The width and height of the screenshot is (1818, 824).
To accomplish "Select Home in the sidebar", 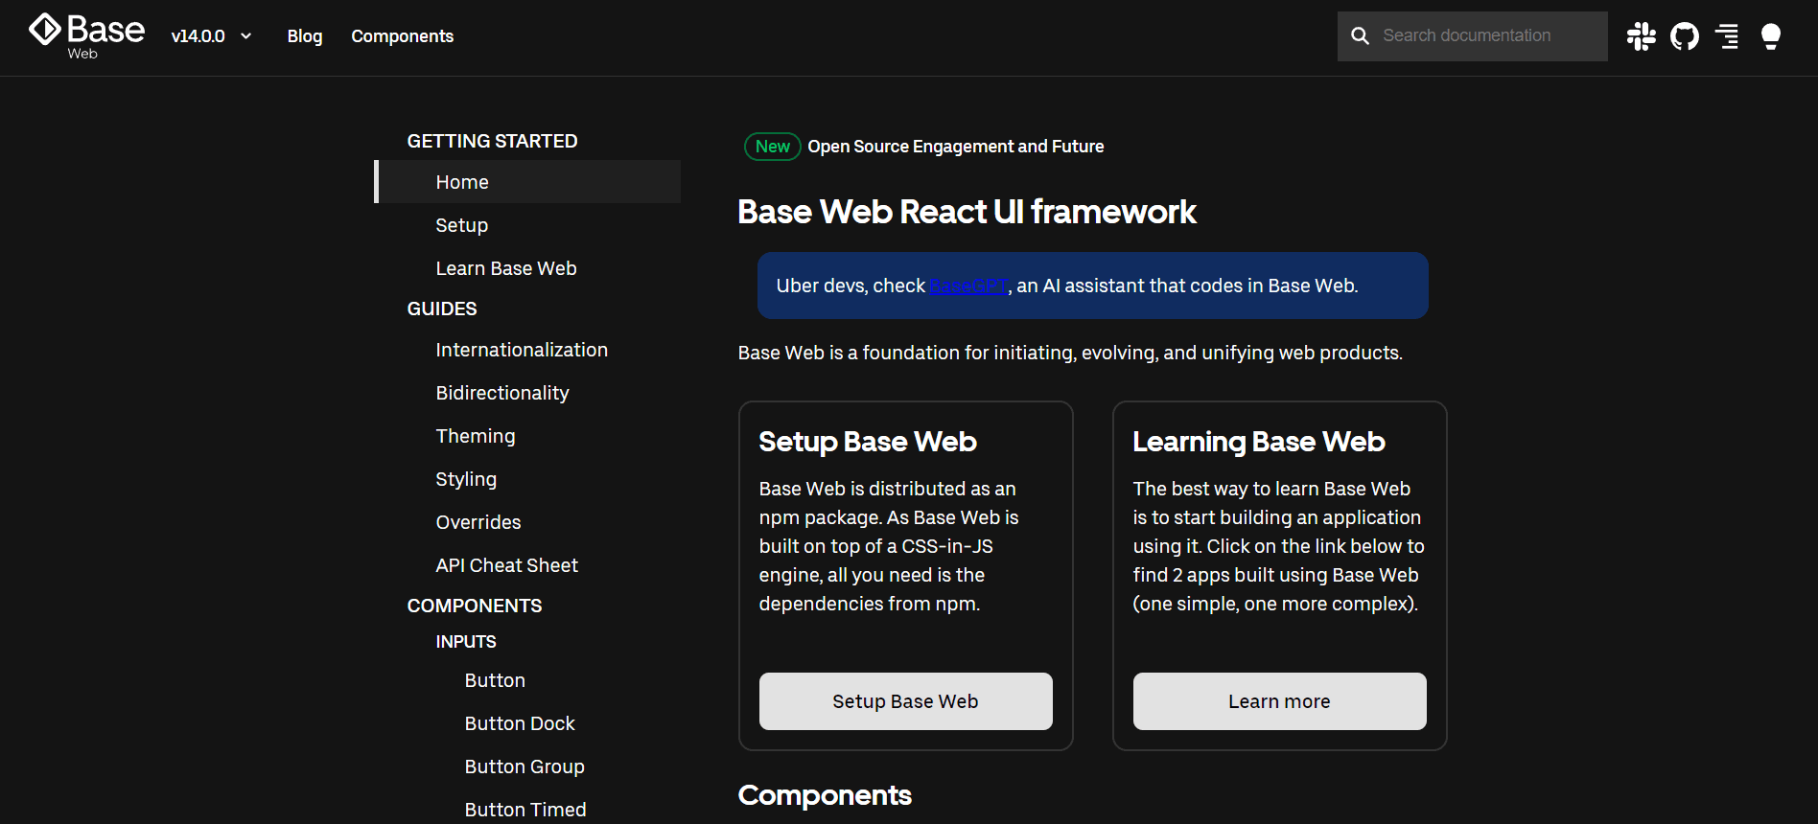I will coord(527,182).
